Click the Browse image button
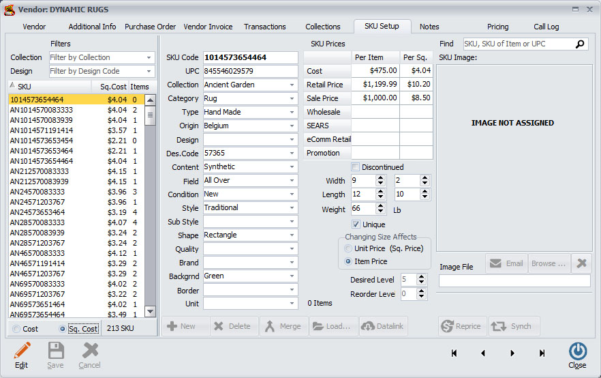This screenshot has height=378, width=601. click(549, 263)
